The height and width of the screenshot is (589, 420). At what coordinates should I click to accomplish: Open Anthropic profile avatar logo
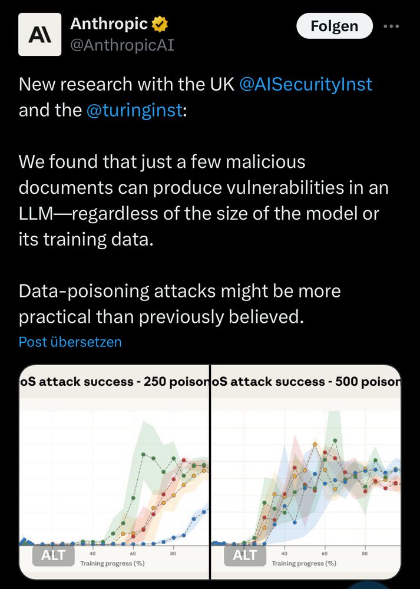[40, 35]
